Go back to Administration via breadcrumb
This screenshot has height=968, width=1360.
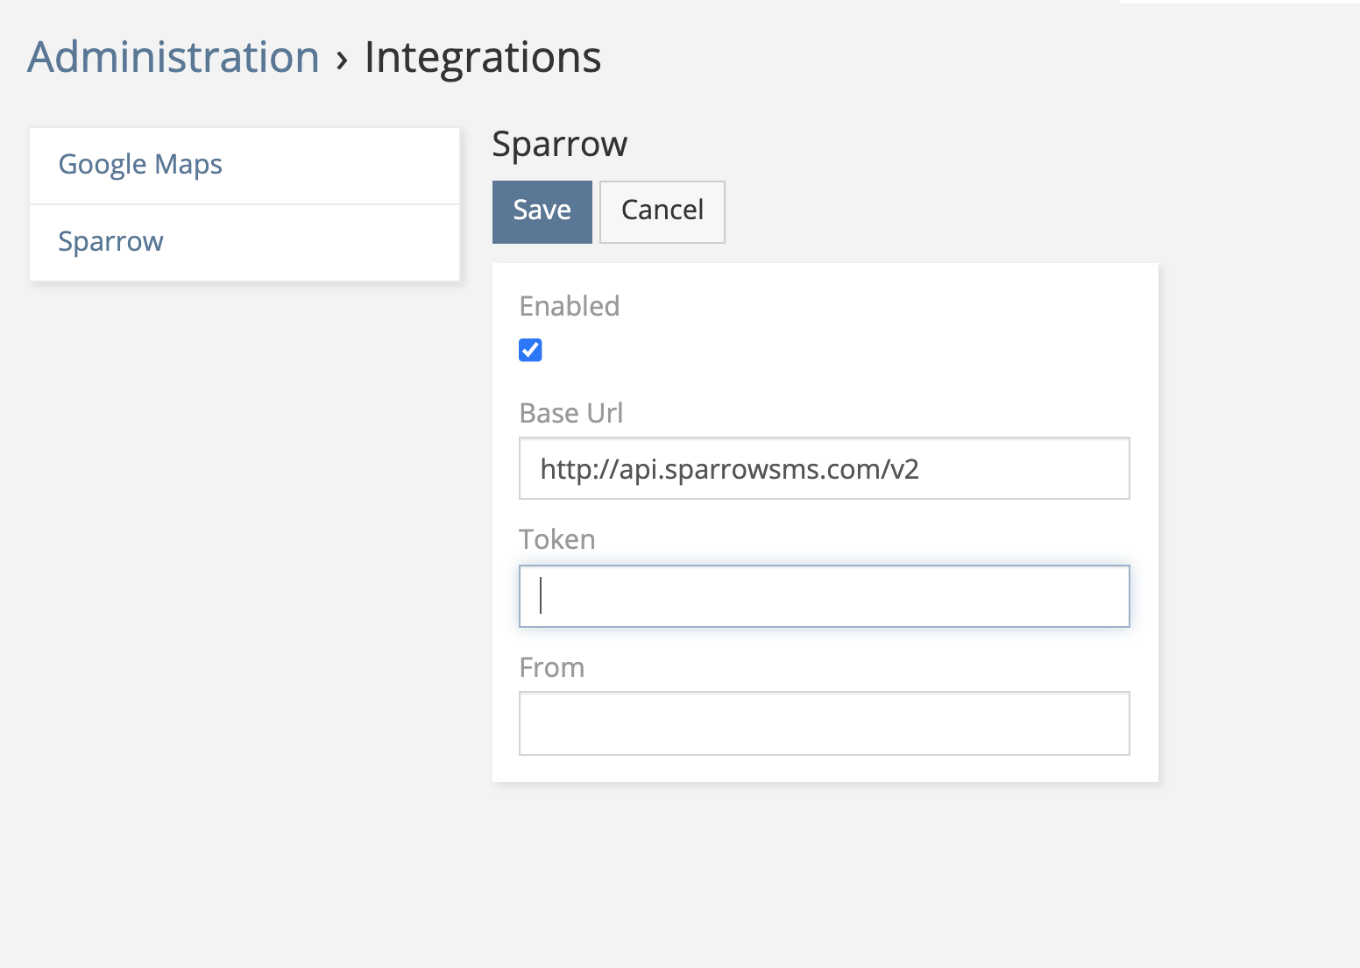(x=174, y=58)
